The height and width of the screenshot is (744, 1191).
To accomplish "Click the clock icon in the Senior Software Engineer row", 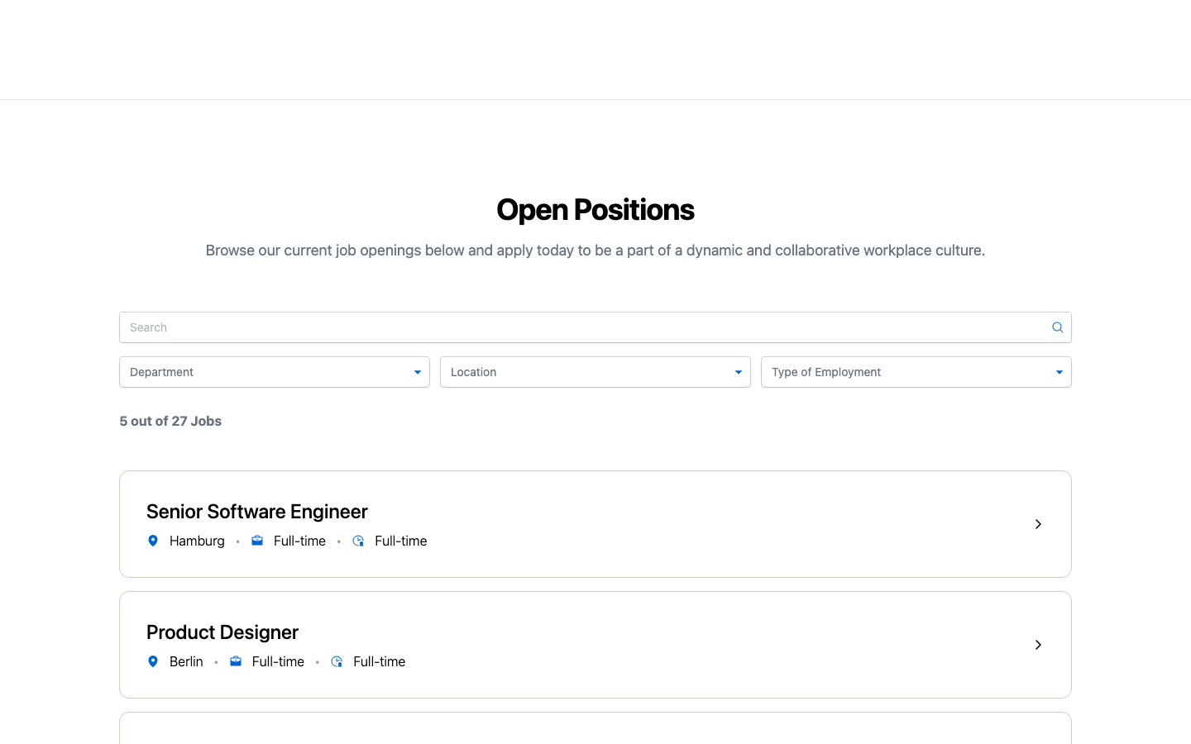I will pyautogui.click(x=358, y=541).
